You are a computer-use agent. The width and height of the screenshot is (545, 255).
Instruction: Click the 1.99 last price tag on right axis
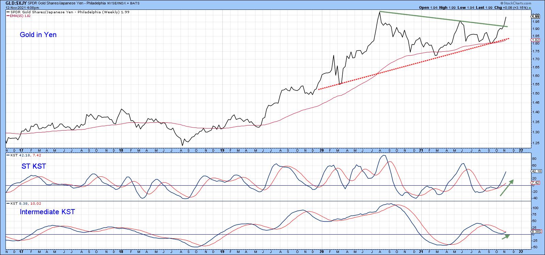coord(535,17)
